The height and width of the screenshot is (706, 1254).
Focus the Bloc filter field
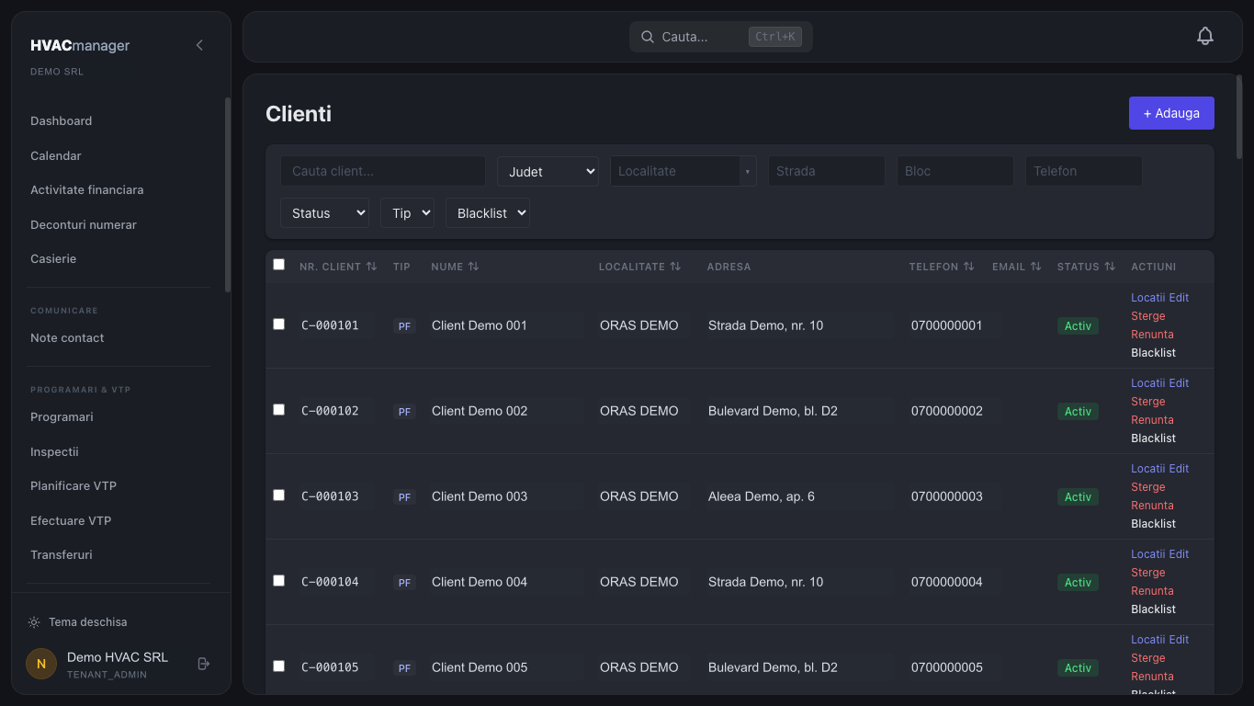pyautogui.click(x=955, y=171)
